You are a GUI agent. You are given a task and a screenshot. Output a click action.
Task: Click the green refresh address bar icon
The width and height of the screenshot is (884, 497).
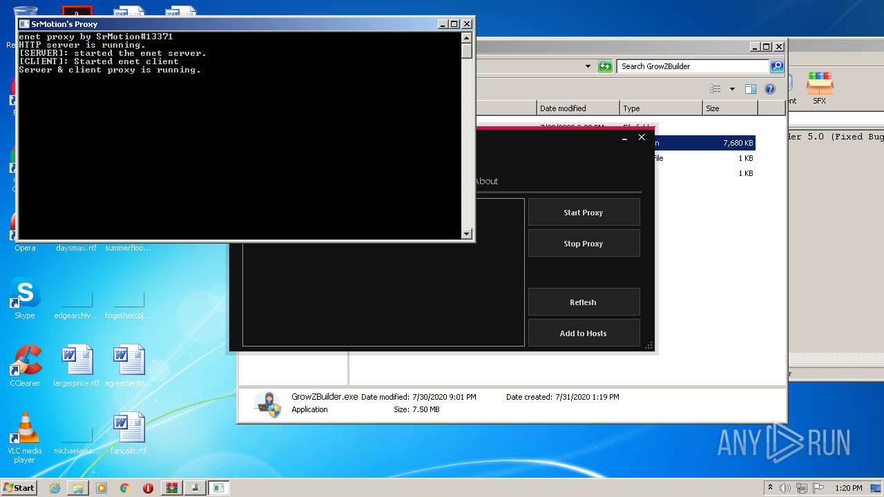pyautogui.click(x=605, y=66)
